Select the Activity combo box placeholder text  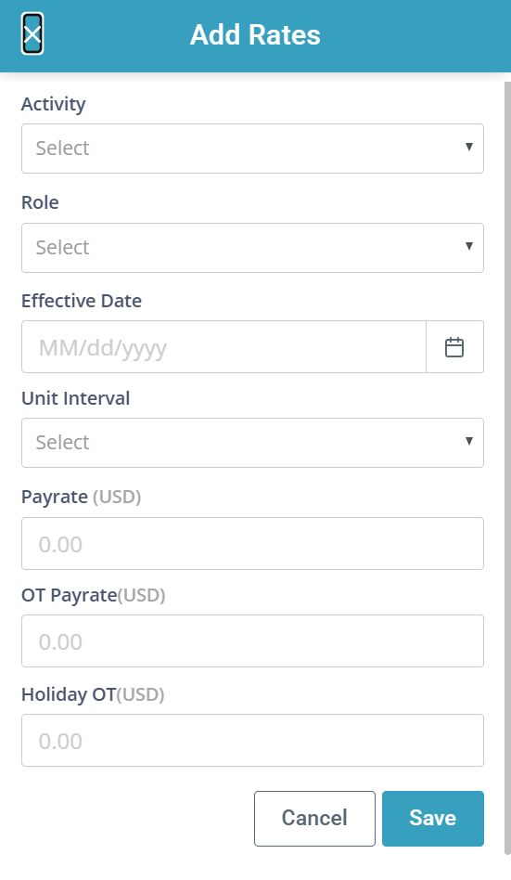click(62, 149)
